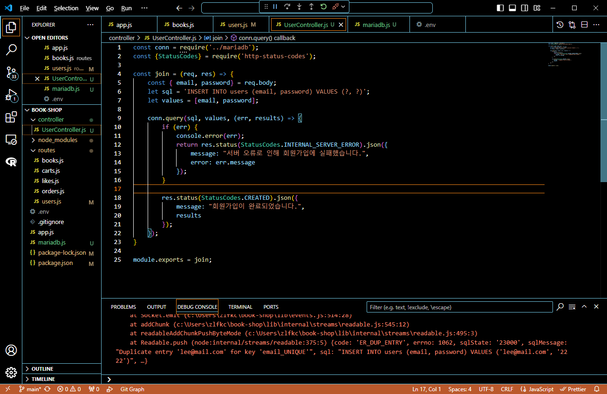
Task: Open the Extensions view
Action: (x=11, y=117)
